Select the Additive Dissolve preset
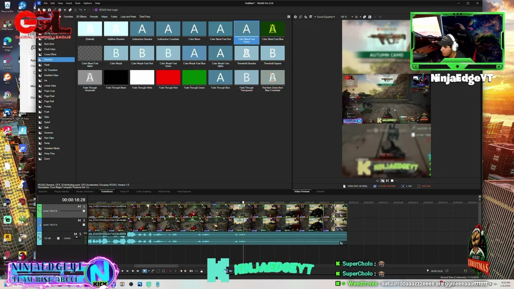Viewport: 514px width, 289px height. (116, 31)
